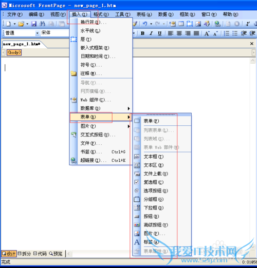Select 符号(S) menu entry
Viewport: 257px width, 268px height.
coord(101,65)
